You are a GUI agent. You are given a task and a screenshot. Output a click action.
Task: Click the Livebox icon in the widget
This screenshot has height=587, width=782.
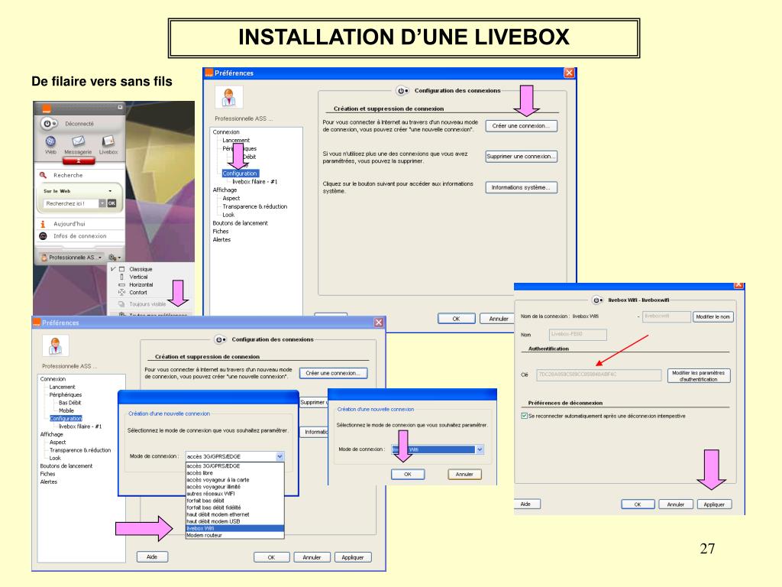pyautogui.click(x=108, y=141)
